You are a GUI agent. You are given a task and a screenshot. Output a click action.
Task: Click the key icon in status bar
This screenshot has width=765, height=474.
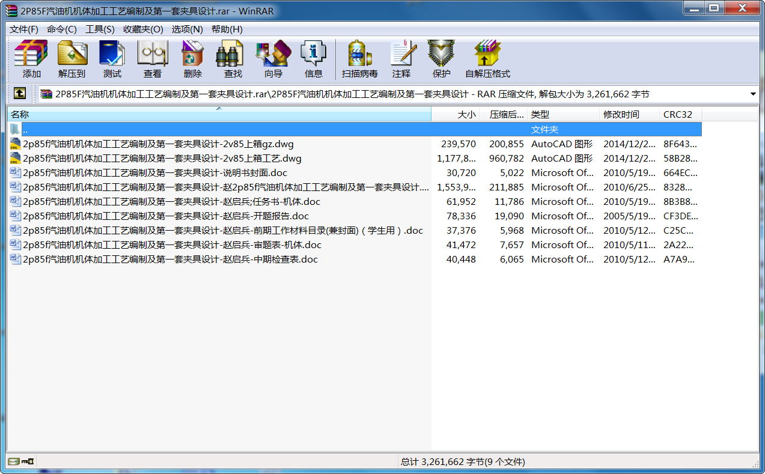pyautogui.click(x=28, y=461)
